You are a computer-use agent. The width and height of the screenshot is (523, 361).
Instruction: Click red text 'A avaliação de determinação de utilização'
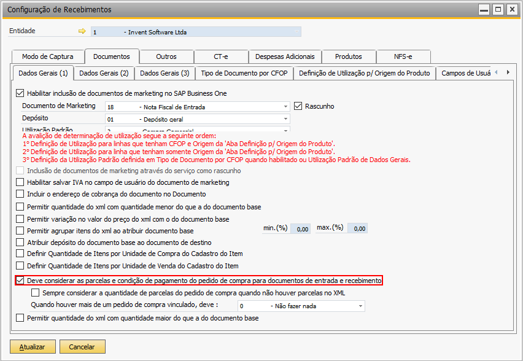119,136
